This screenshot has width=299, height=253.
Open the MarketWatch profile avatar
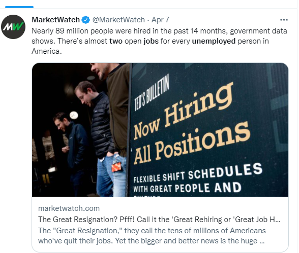pos(13,27)
